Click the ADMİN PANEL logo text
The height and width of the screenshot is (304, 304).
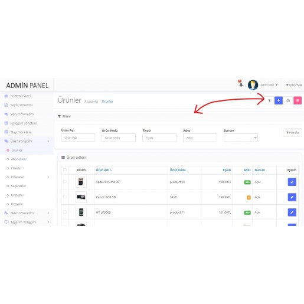coord(27,86)
